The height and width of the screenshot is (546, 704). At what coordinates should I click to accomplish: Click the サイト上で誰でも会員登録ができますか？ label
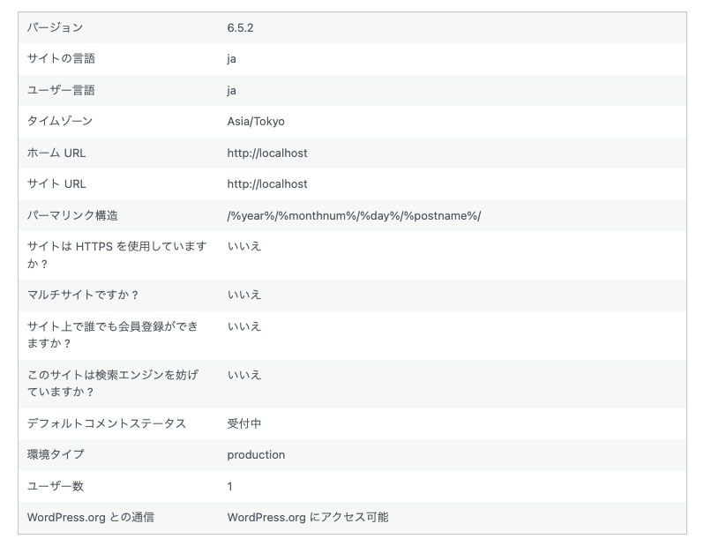113,335
